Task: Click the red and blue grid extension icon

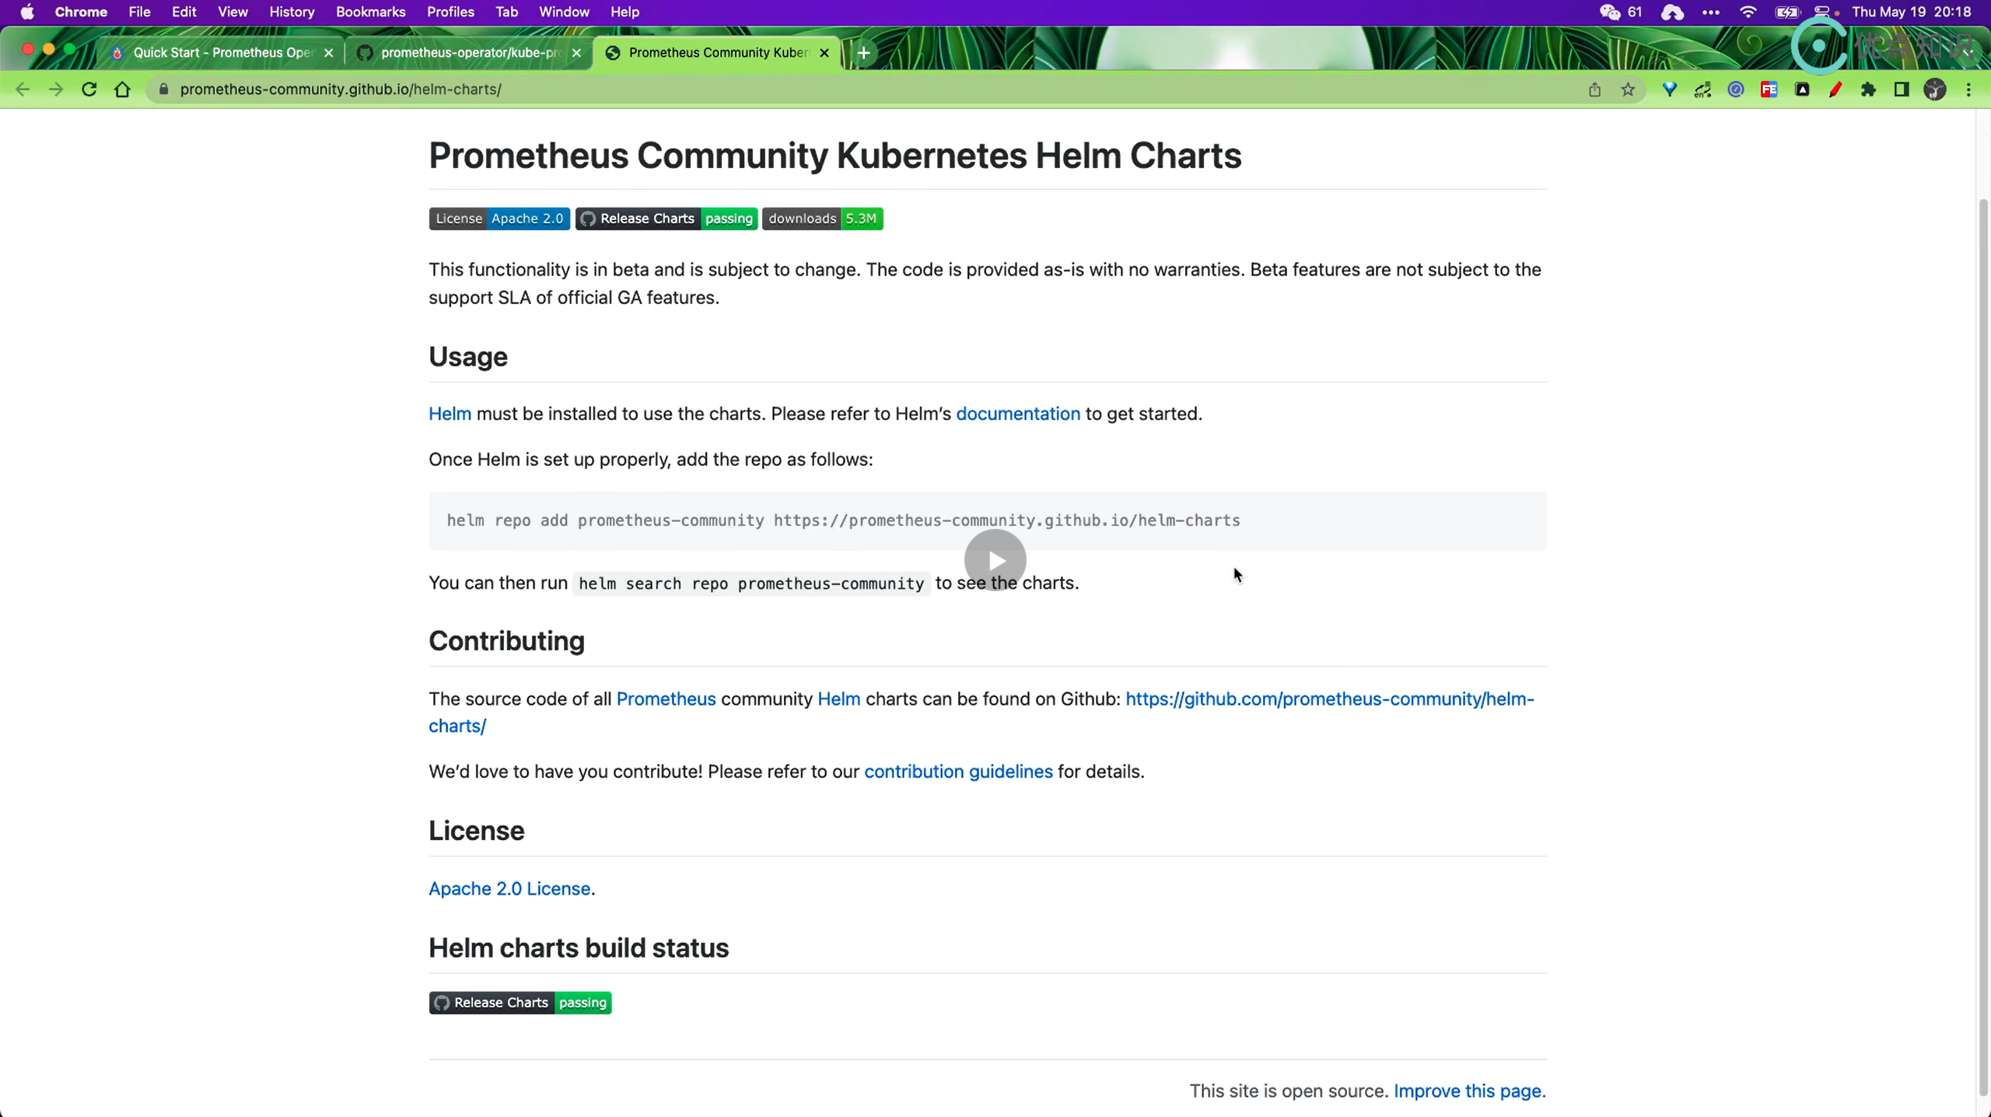Action: click(1769, 89)
